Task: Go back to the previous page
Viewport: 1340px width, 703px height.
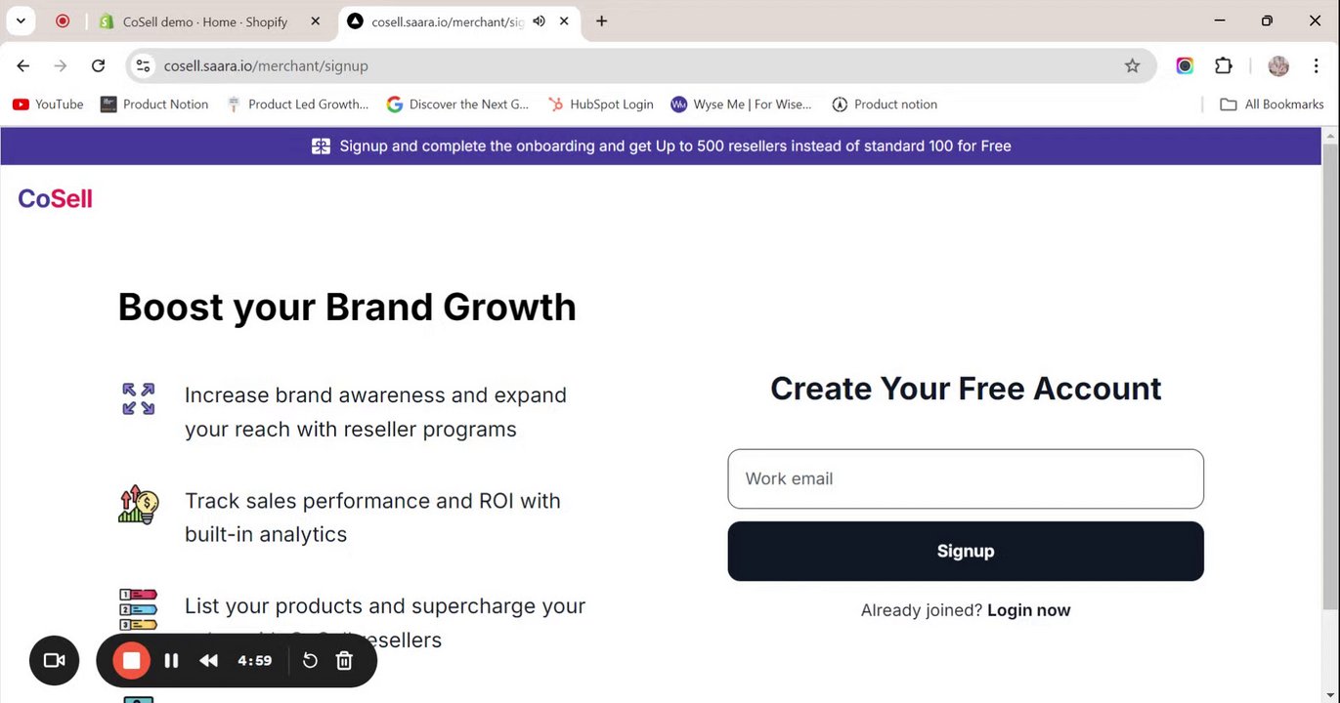Action: click(23, 65)
